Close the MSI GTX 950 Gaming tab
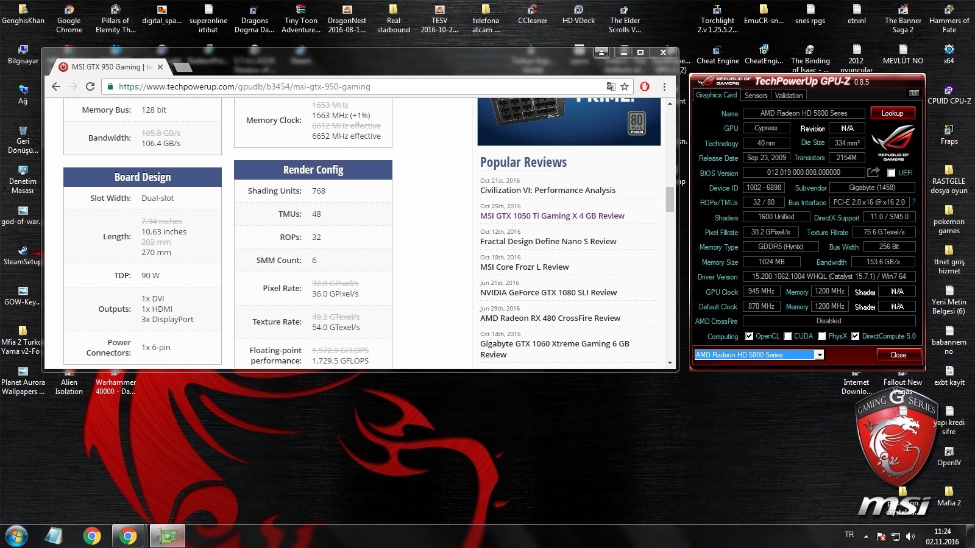 [x=160, y=67]
